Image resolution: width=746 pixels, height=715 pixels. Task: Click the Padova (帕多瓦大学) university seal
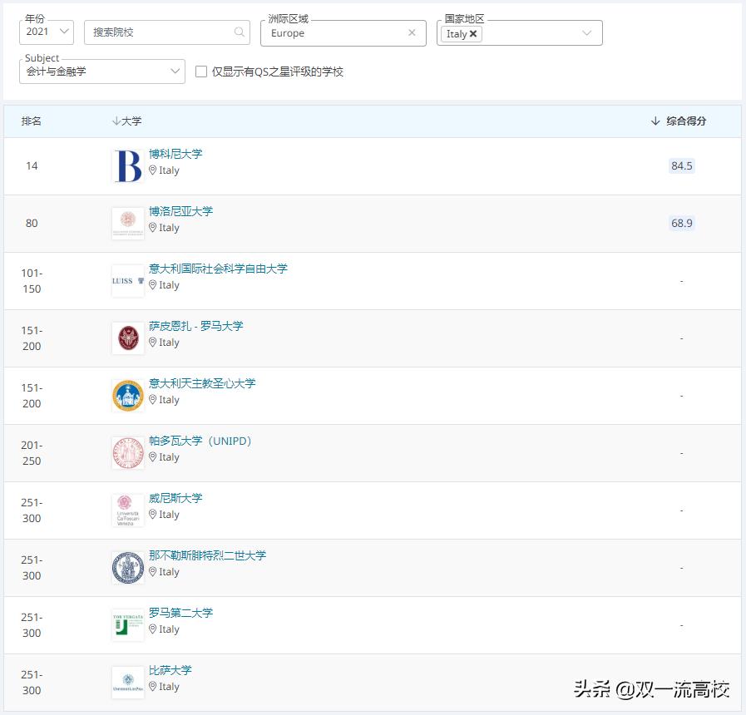pyautogui.click(x=127, y=452)
